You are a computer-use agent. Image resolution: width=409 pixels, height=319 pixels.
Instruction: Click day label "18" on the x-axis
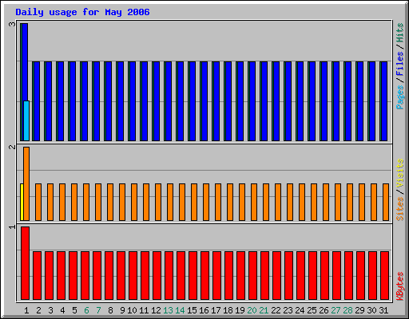point(228,310)
